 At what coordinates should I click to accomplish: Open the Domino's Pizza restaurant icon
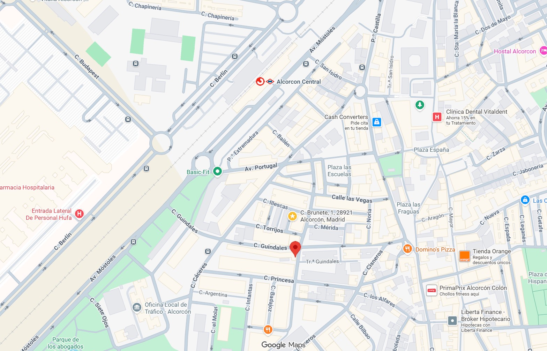pos(407,249)
